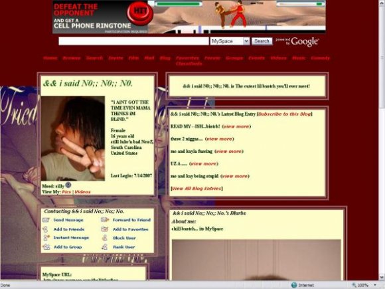The image size is (385, 289).
Task: Open the 100% zoom level dropdown arrow
Action: [375, 285]
